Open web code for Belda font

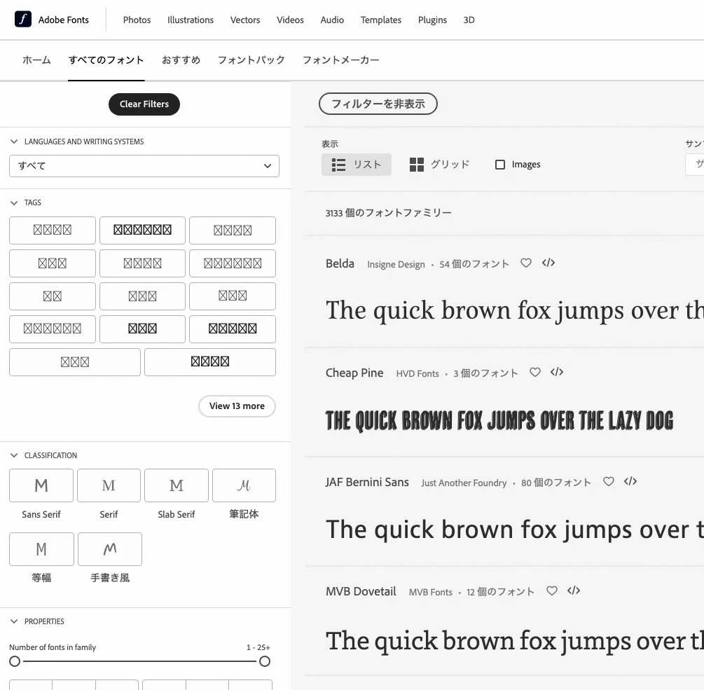548,263
